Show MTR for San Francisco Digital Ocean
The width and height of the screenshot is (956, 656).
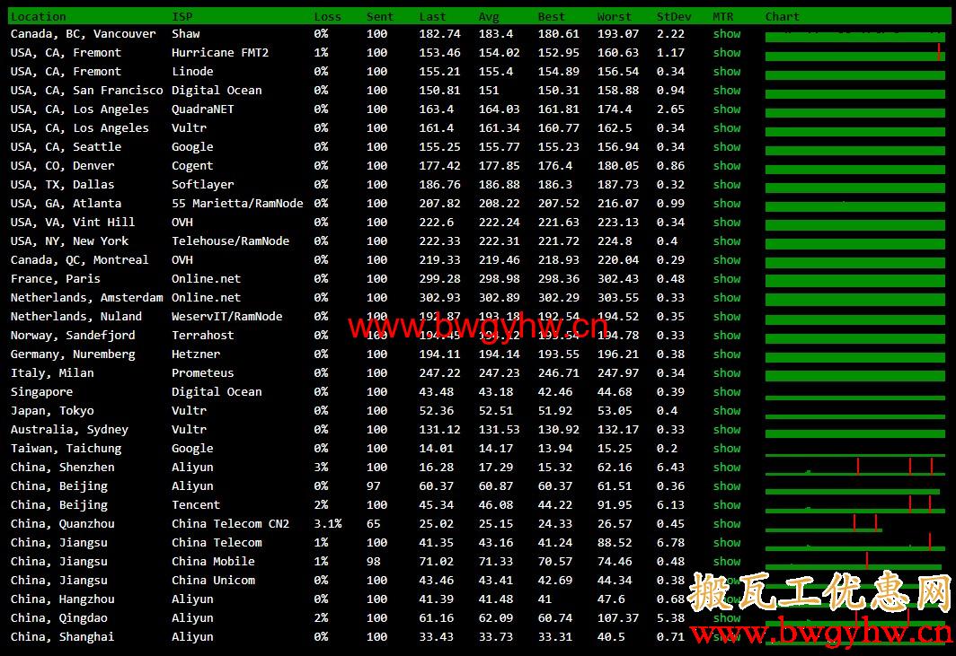pos(727,91)
